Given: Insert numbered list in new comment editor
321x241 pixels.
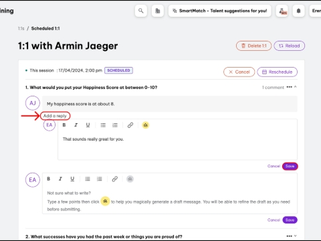Looking at the screenshot, I should 100,179.
